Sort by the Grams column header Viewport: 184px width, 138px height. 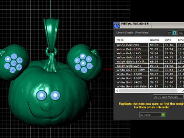coord(156,40)
